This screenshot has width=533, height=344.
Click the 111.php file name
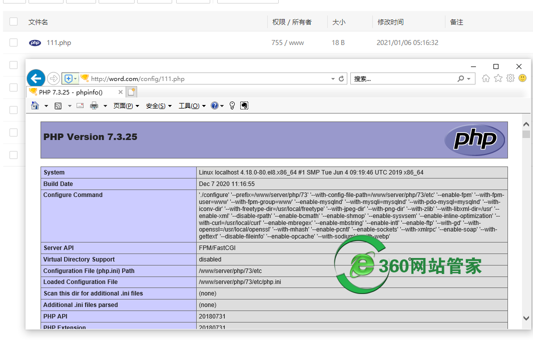pos(59,43)
